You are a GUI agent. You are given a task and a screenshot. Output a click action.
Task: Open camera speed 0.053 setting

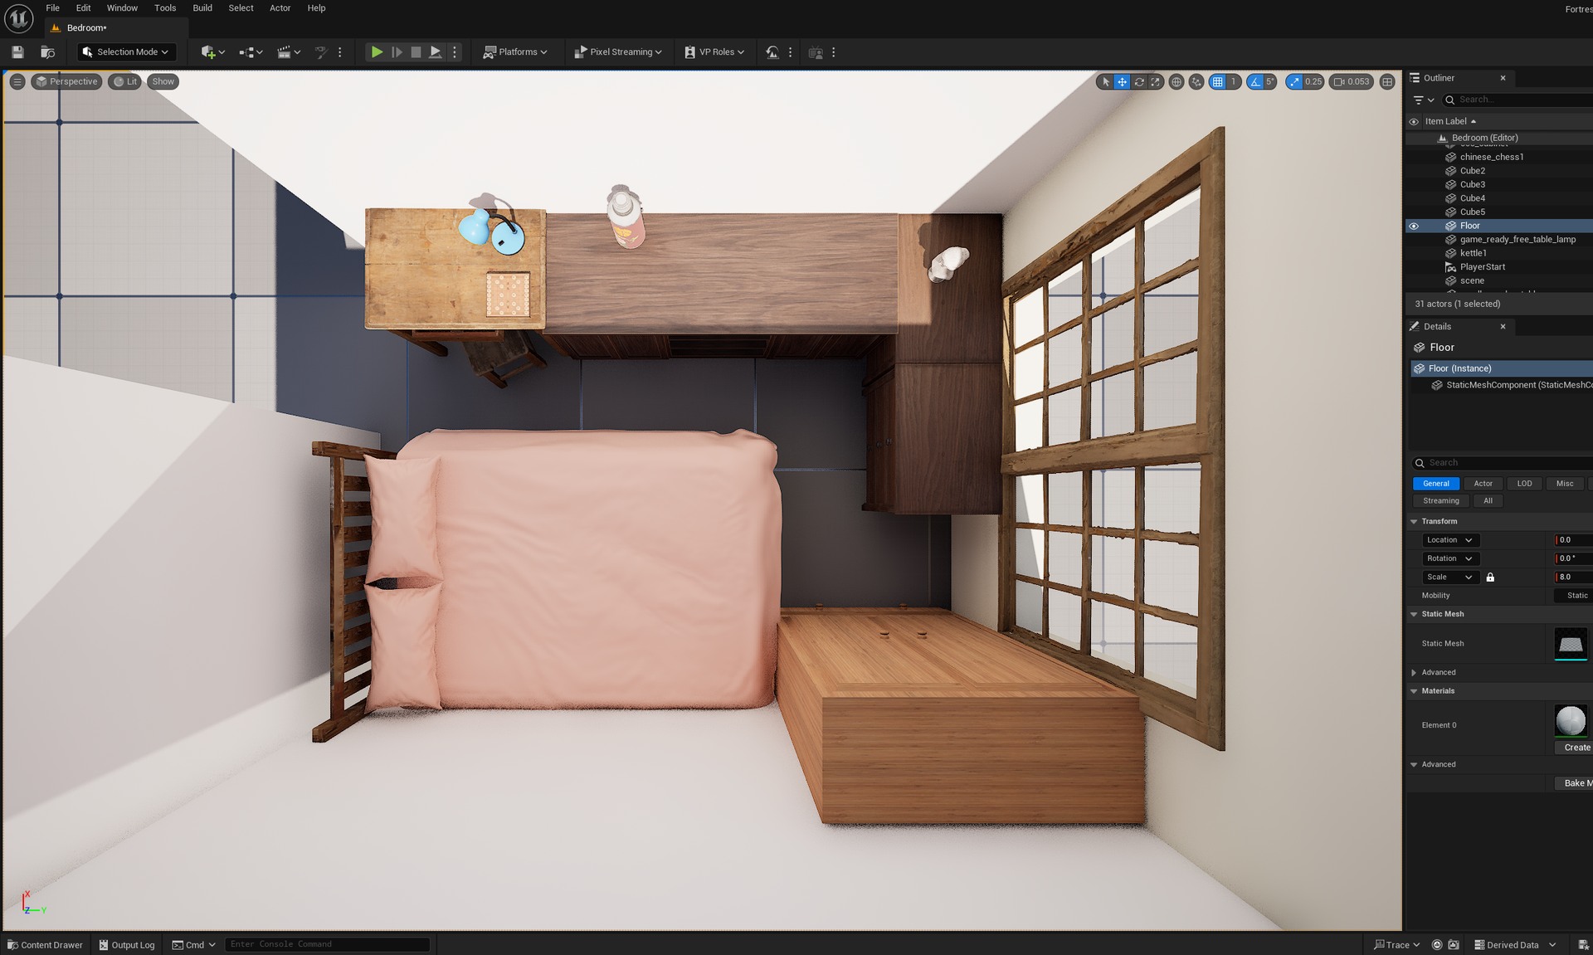coord(1352,81)
